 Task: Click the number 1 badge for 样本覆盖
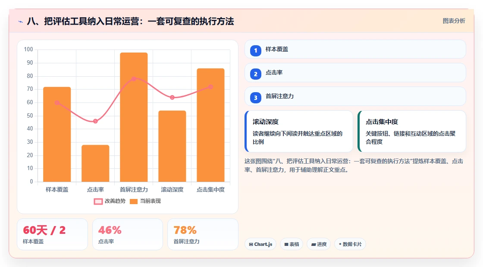256,51
